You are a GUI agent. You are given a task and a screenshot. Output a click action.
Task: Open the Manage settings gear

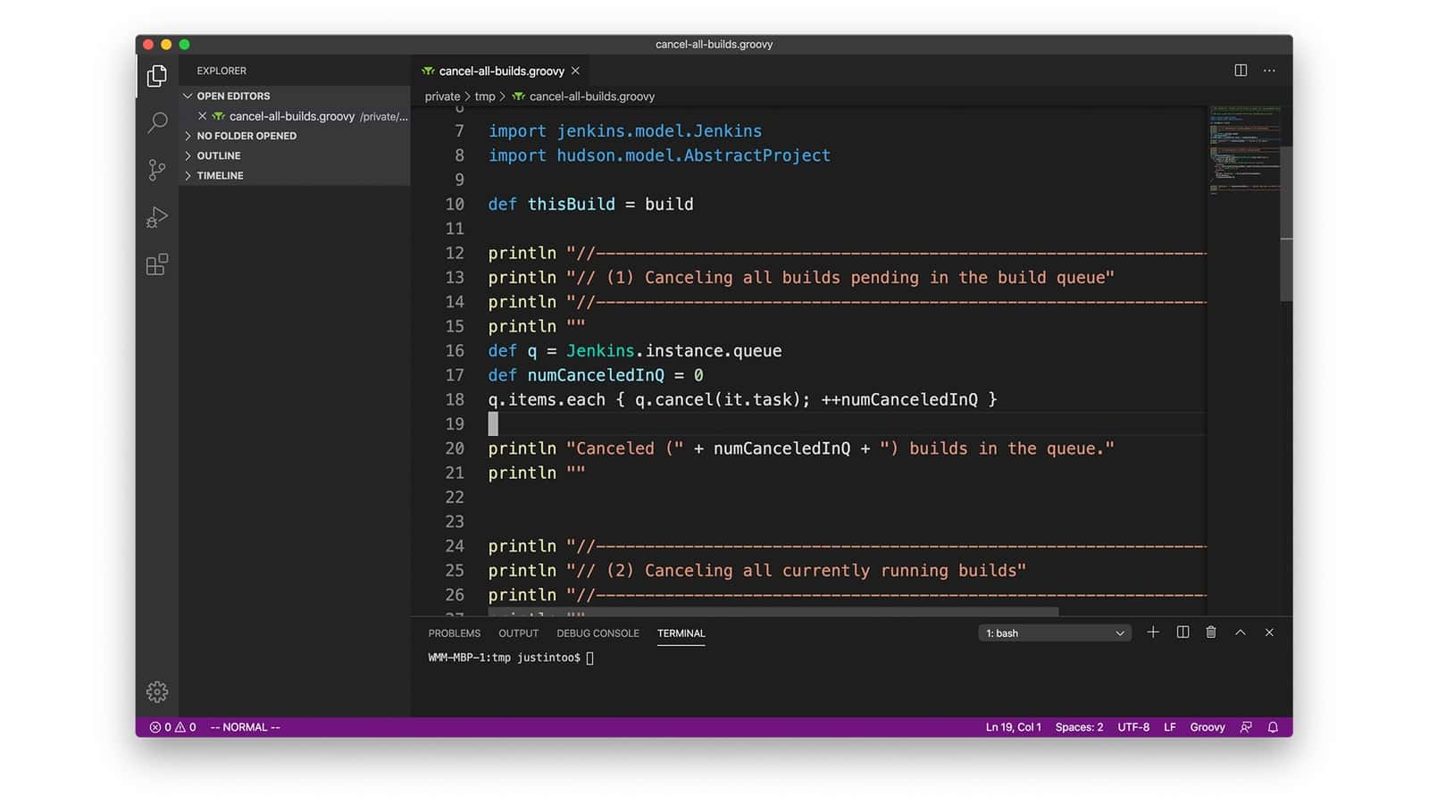157,691
